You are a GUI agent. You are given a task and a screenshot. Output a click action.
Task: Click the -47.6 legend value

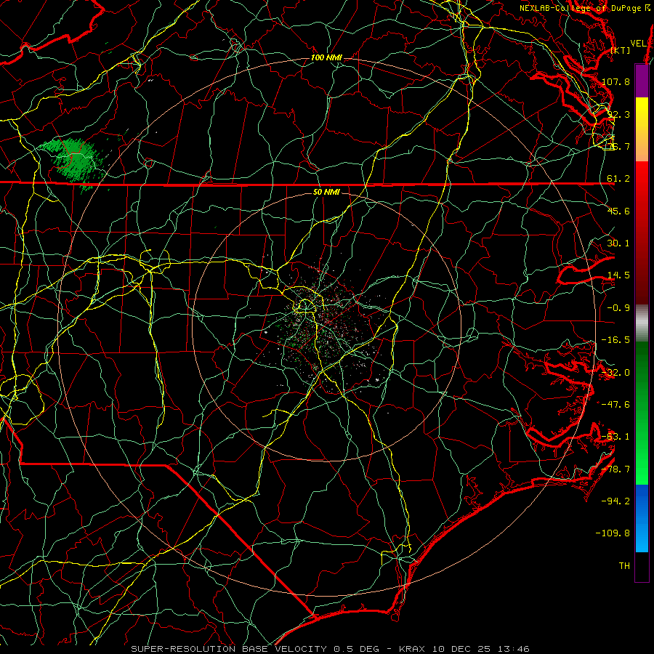coord(616,405)
